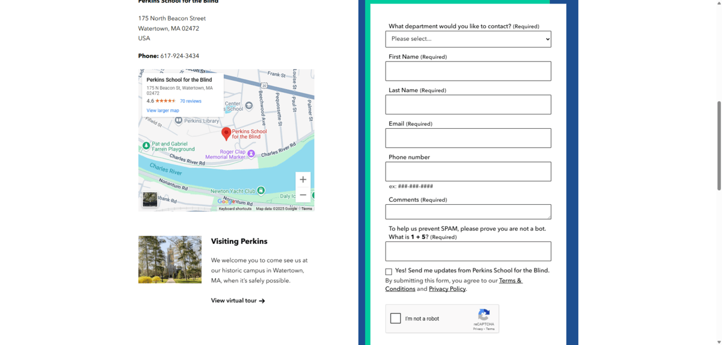The height and width of the screenshot is (345, 722).
Task: Switch map to satellite view thumbnail
Action: (150, 199)
